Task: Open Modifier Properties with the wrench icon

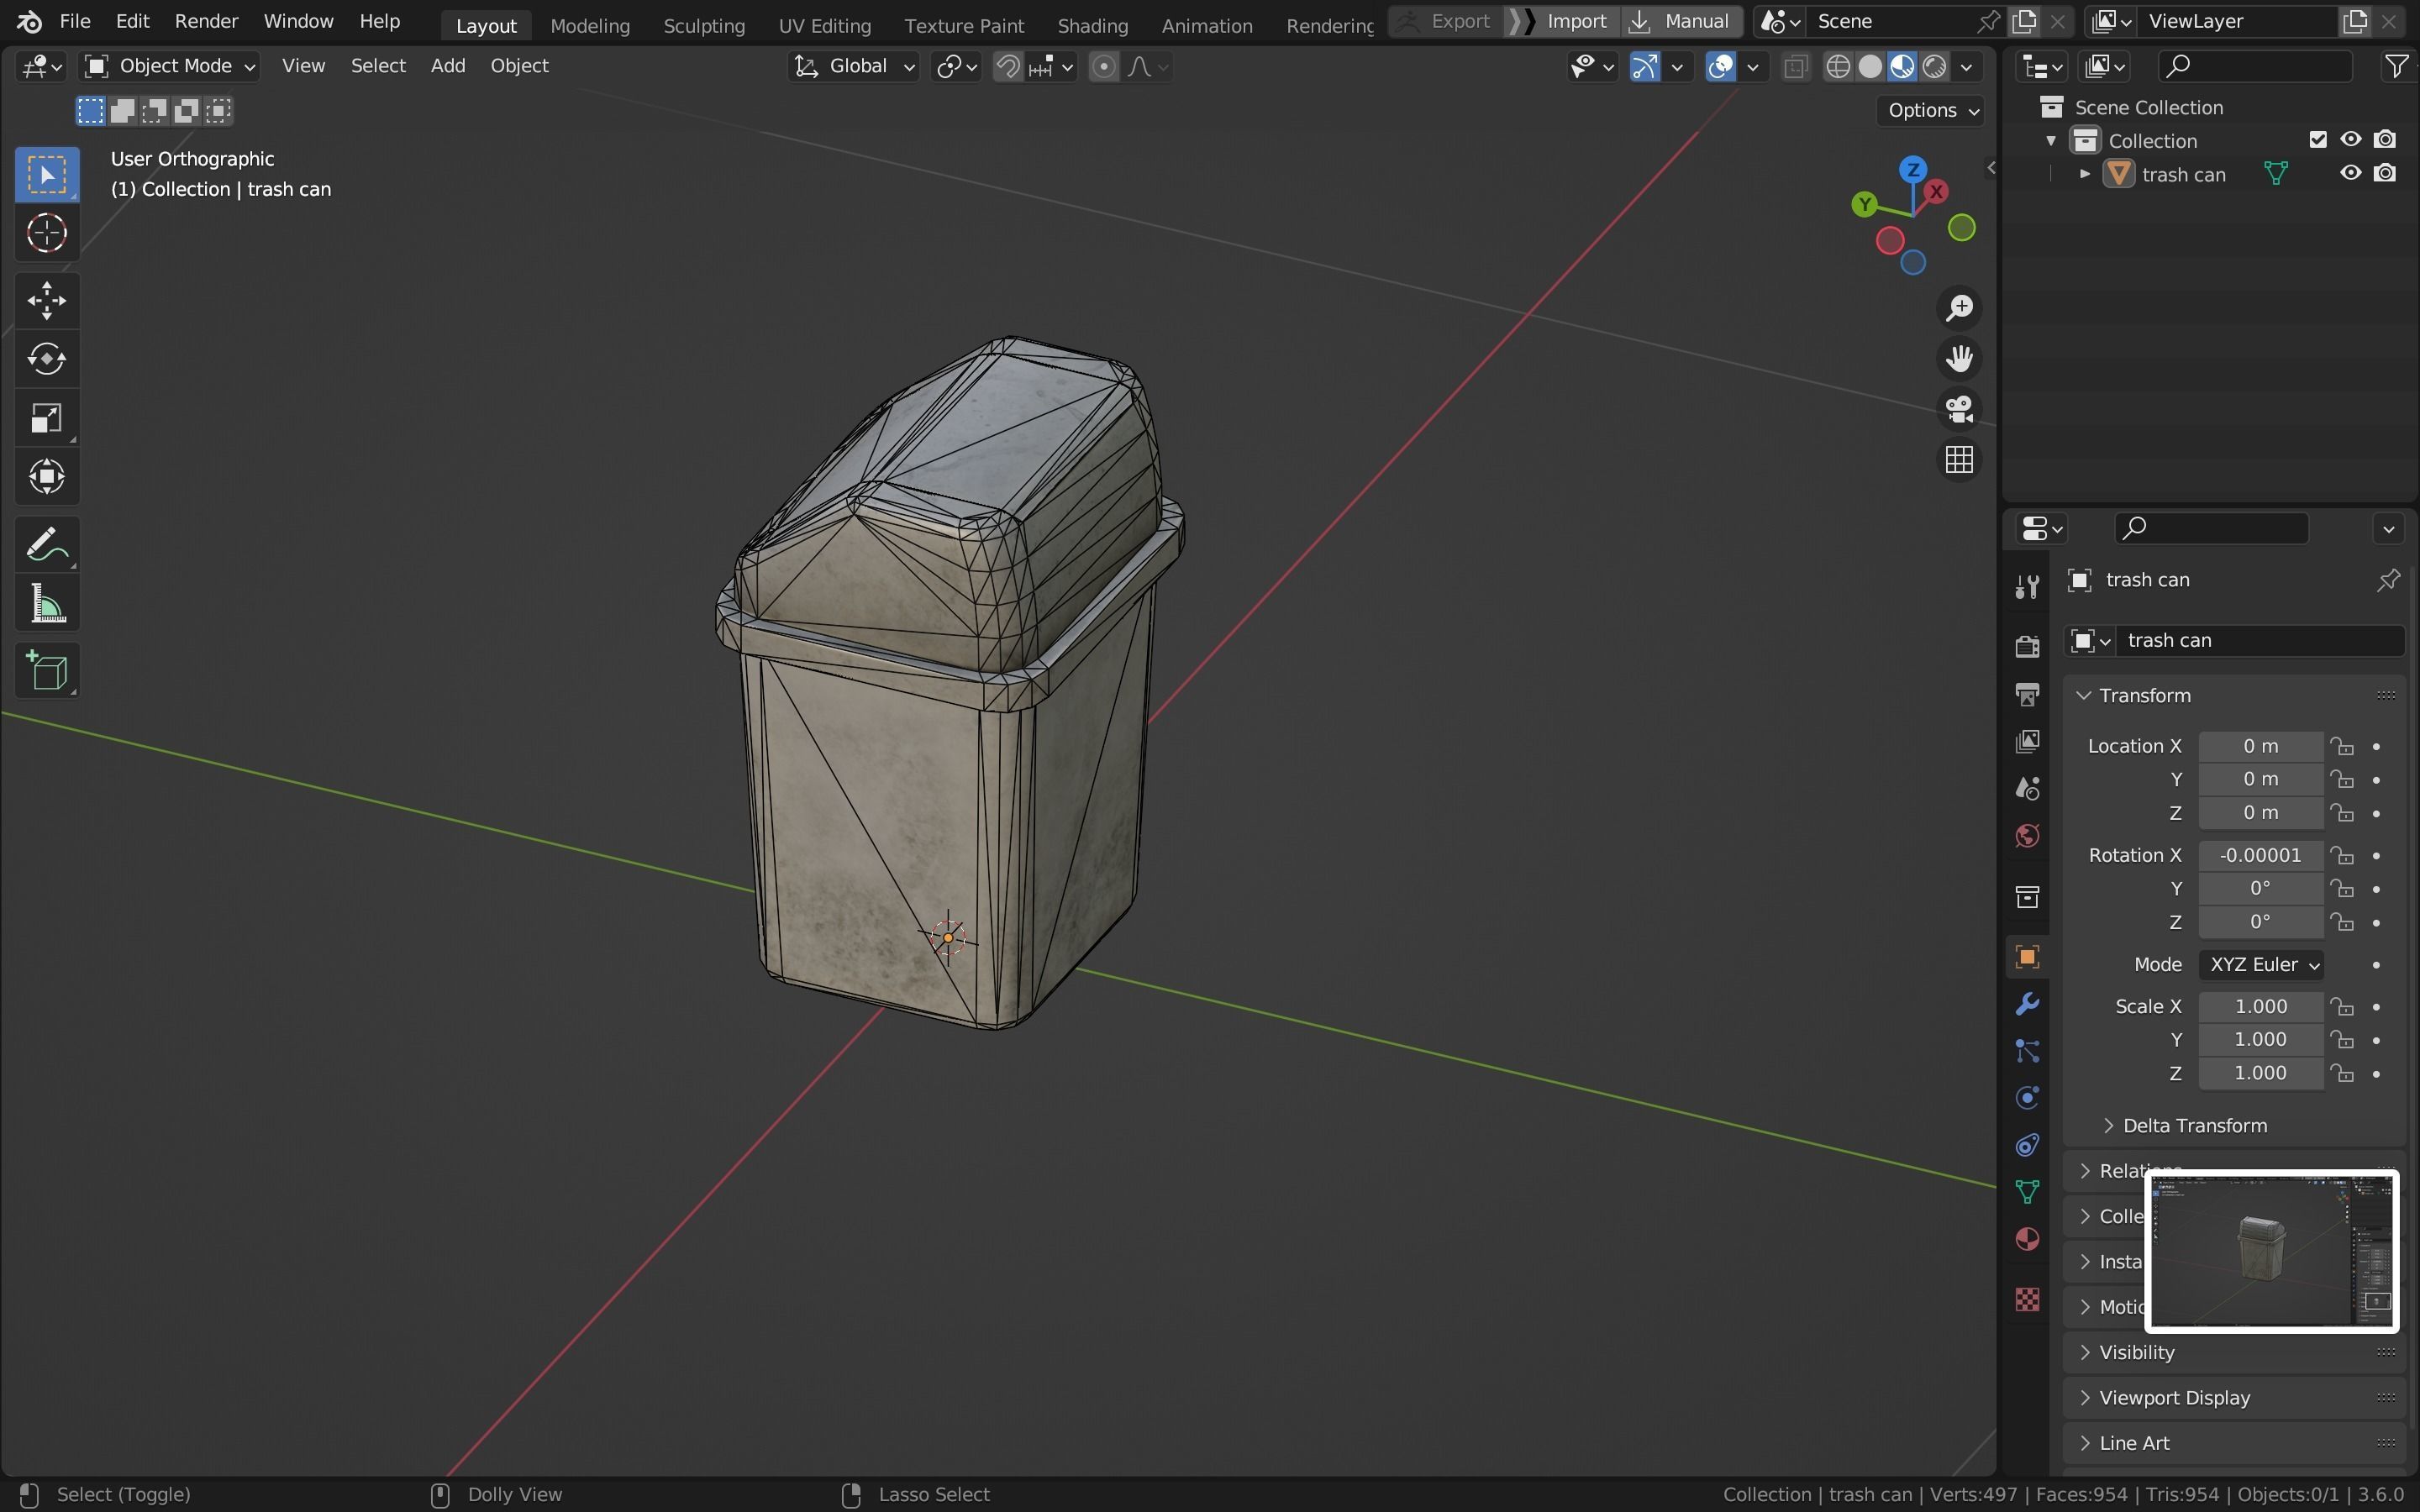Action: tap(2027, 1003)
